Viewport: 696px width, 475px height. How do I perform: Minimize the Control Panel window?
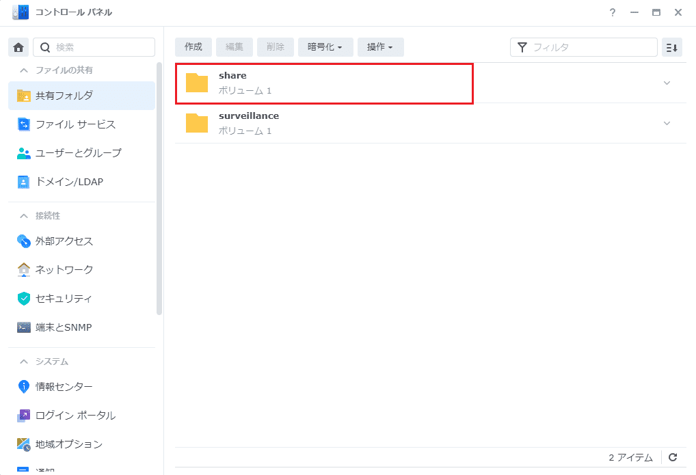point(634,12)
